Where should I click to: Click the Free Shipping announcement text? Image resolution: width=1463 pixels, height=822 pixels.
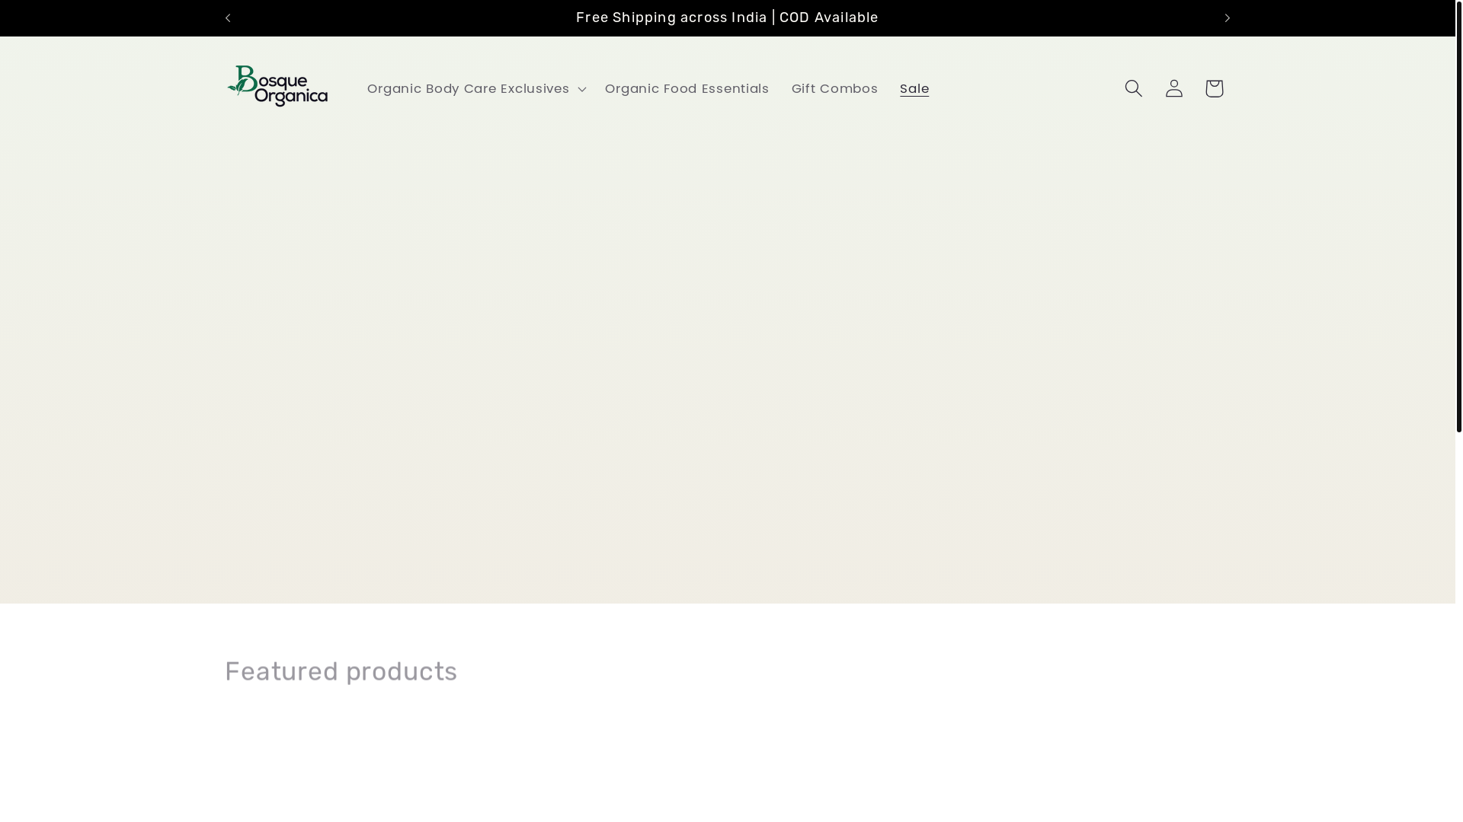pos(727,18)
